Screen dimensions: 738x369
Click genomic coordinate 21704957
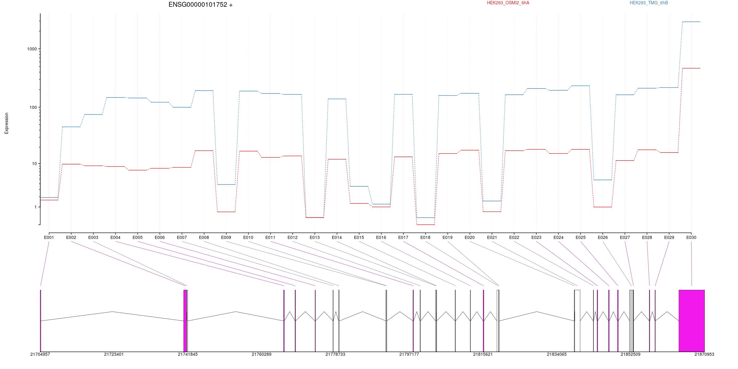[40, 354]
